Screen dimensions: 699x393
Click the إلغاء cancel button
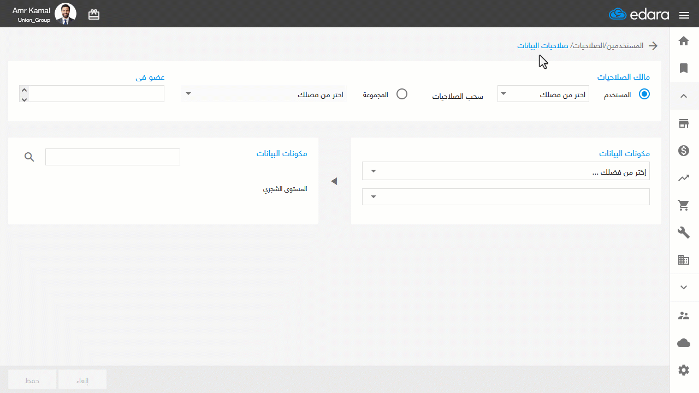pos(82,380)
